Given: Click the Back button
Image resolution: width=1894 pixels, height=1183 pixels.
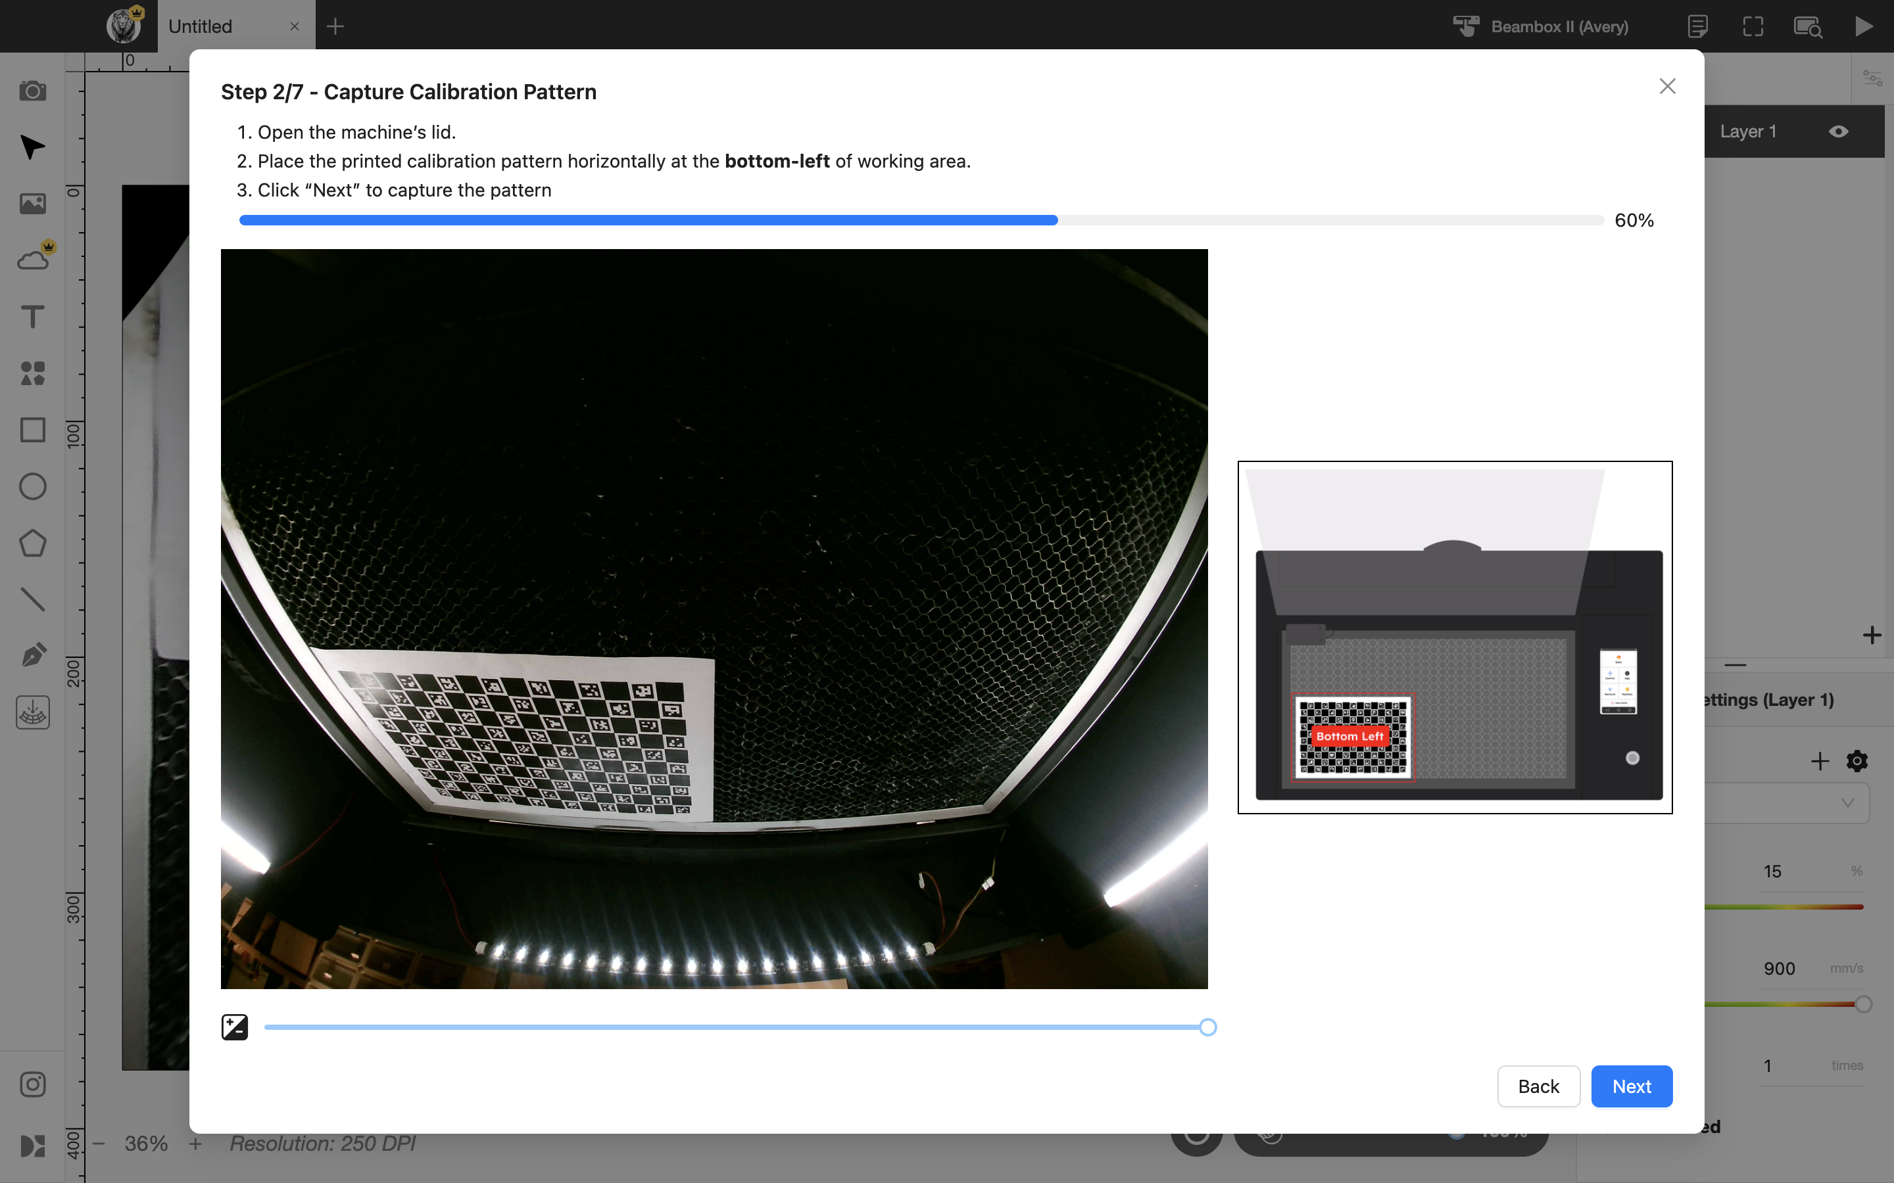Looking at the screenshot, I should (1538, 1086).
